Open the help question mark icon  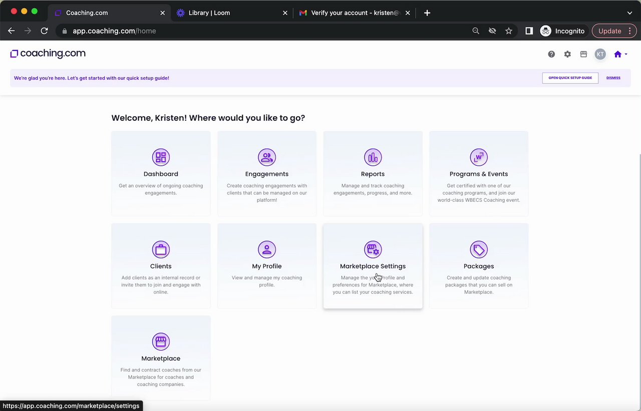pyautogui.click(x=551, y=54)
